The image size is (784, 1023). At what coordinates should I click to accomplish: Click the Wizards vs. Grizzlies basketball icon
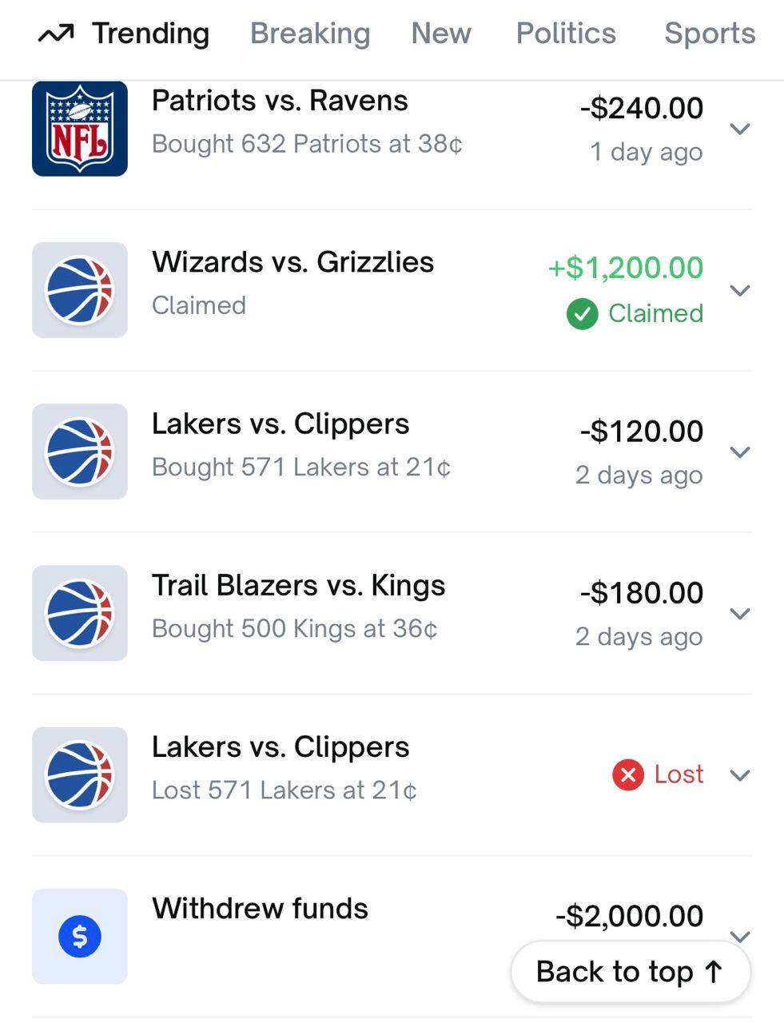click(x=80, y=290)
